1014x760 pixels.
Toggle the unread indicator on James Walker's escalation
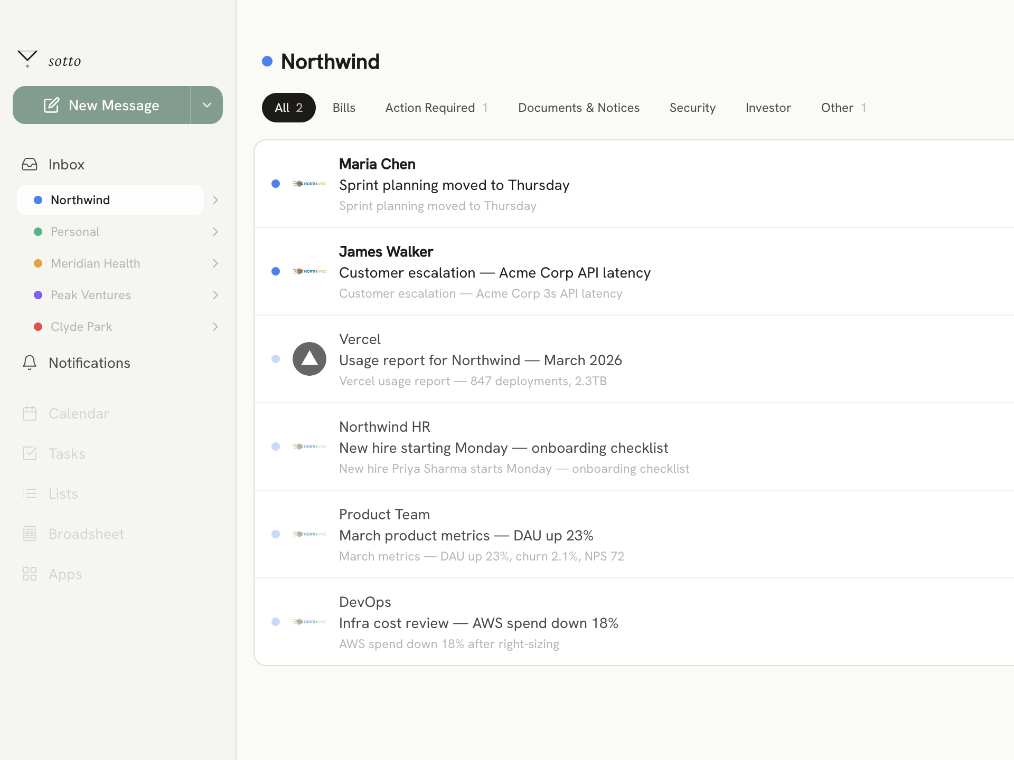(x=275, y=271)
